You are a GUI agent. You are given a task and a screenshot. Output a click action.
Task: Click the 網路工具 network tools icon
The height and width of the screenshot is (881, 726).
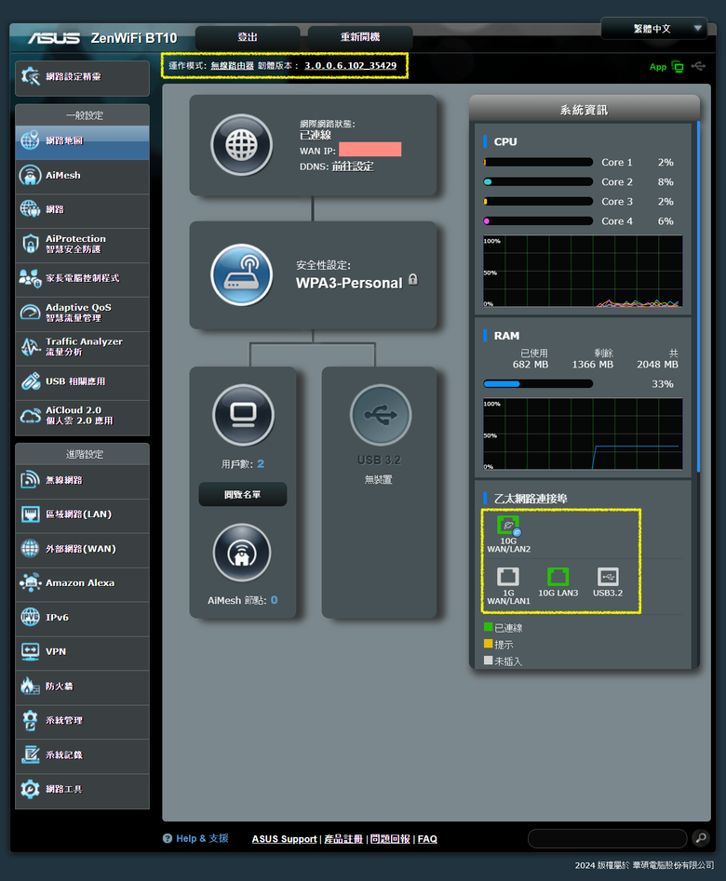click(31, 790)
